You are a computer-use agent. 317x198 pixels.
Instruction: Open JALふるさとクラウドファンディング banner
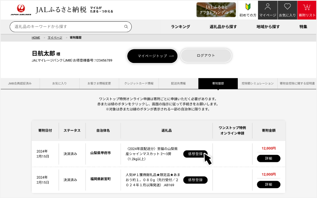coord(216,10)
